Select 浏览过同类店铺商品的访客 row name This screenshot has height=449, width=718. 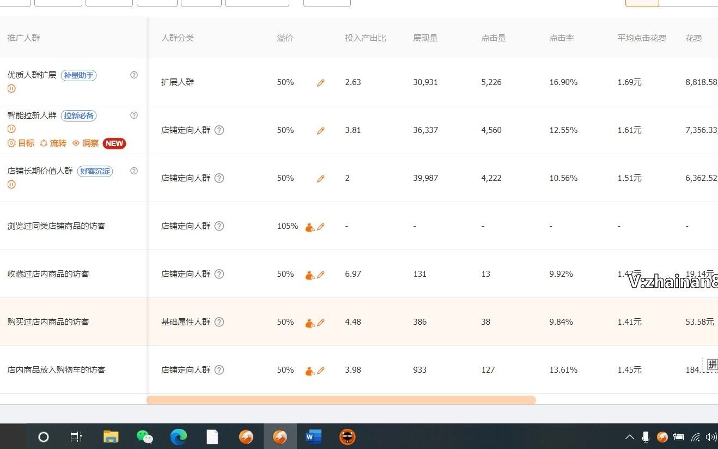point(57,226)
